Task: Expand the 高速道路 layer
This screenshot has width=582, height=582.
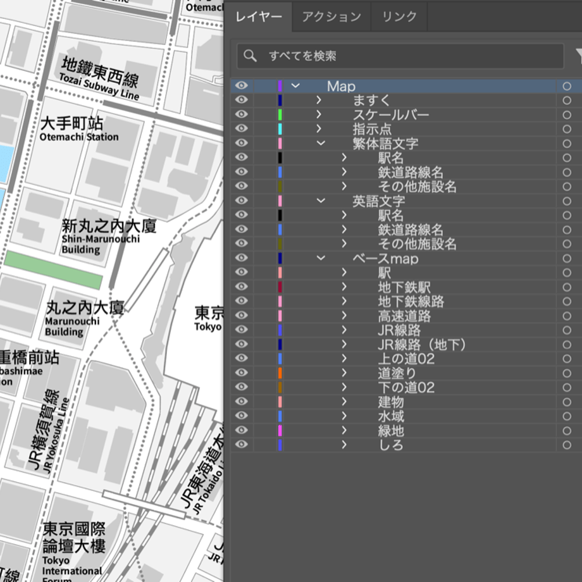Action: pos(344,316)
